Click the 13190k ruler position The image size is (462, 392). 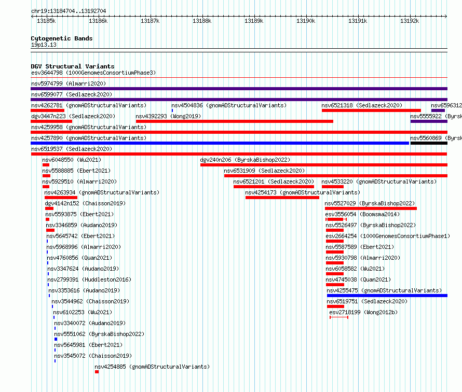tap(306, 21)
